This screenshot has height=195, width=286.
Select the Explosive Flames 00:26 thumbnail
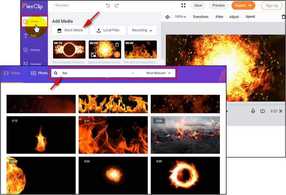(x=105, y=50)
